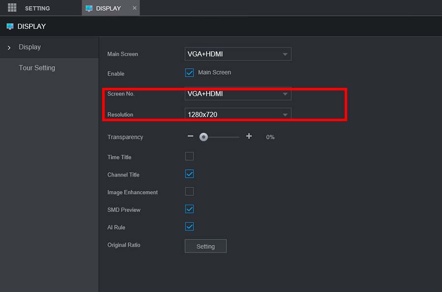Open the Main Screen dropdown
This screenshot has height=292, width=442.
point(238,54)
